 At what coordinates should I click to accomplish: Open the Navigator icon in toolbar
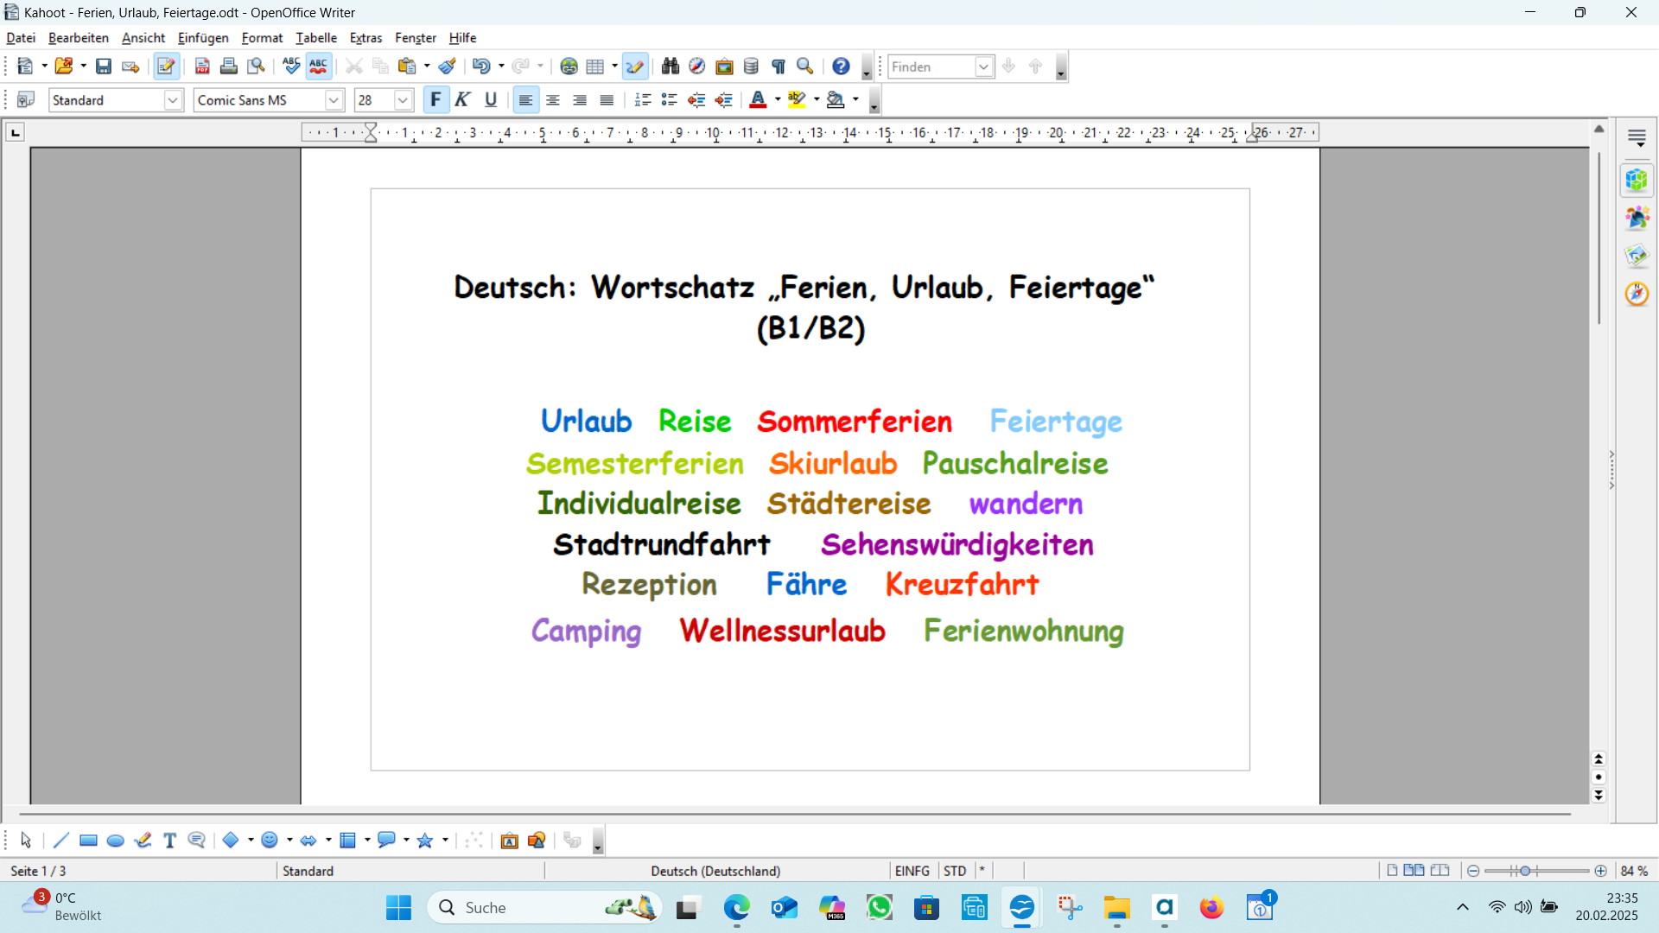click(697, 66)
